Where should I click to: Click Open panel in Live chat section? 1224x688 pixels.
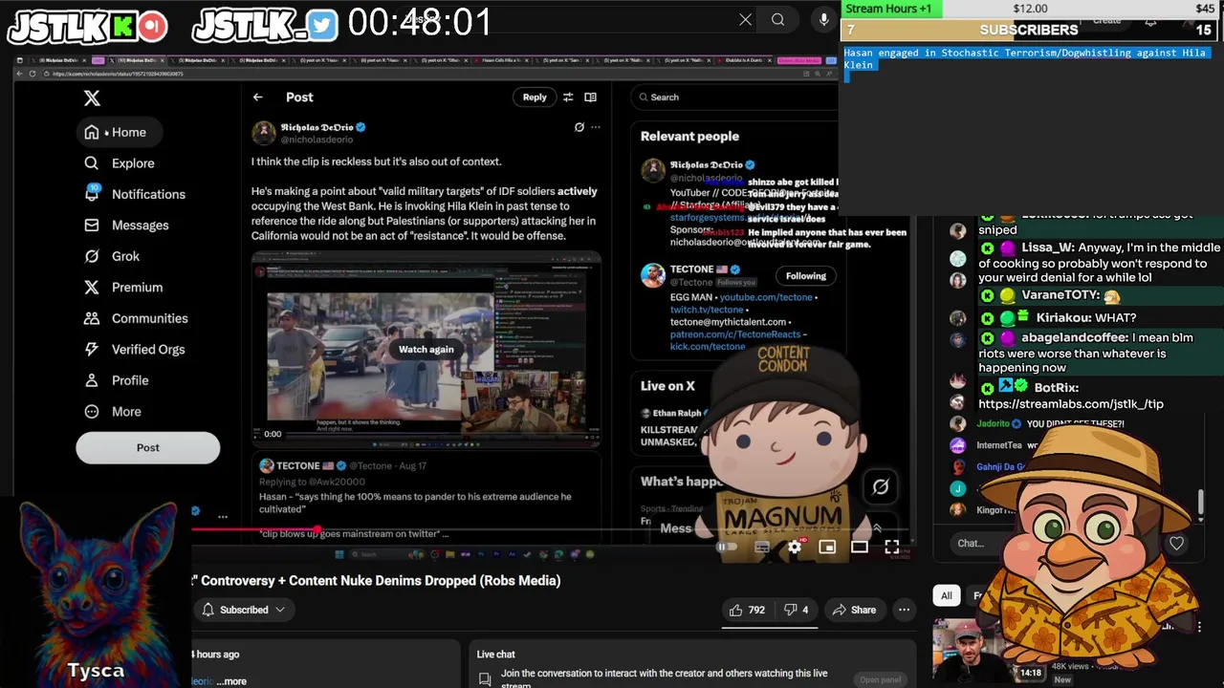pyautogui.click(x=880, y=679)
